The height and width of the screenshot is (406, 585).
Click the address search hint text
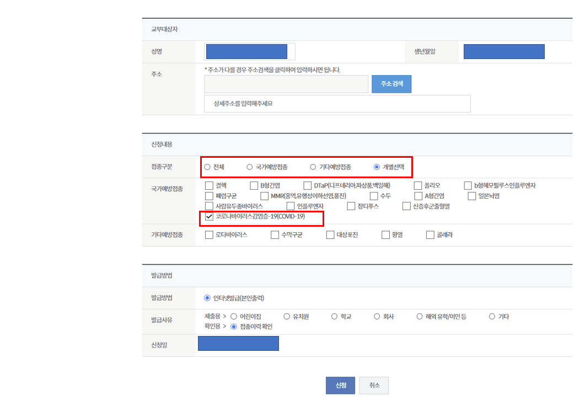(x=272, y=70)
